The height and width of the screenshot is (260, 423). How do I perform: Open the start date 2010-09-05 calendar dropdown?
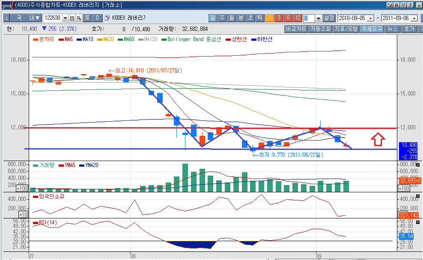[371, 18]
